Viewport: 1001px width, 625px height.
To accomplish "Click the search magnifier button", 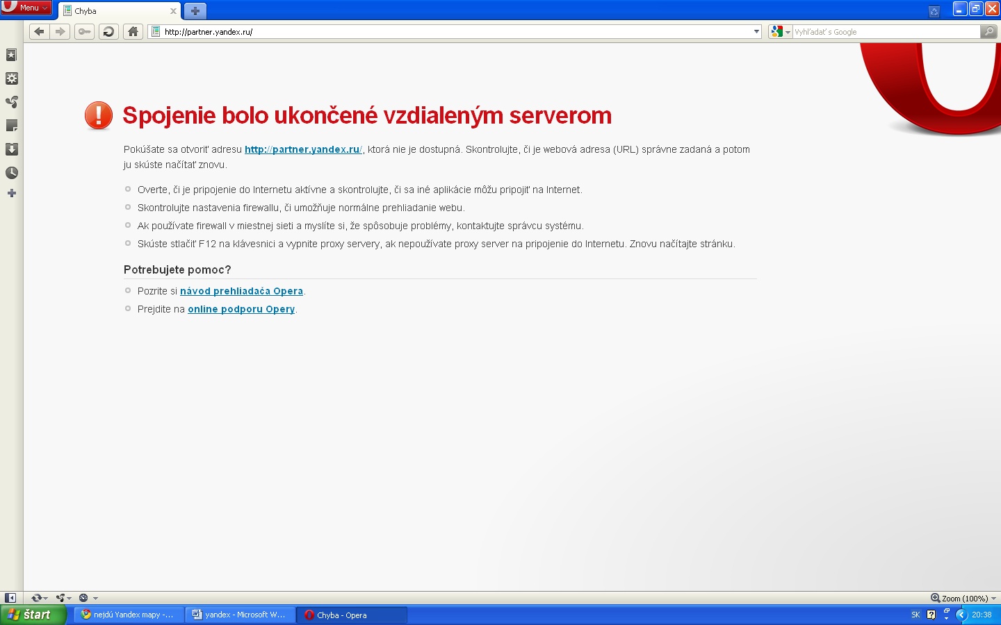I will point(988,31).
